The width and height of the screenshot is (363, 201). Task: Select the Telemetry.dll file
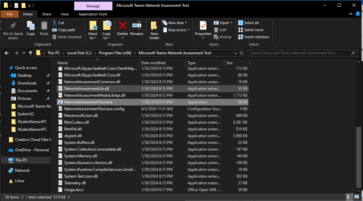pyautogui.click(x=153, y=183)
